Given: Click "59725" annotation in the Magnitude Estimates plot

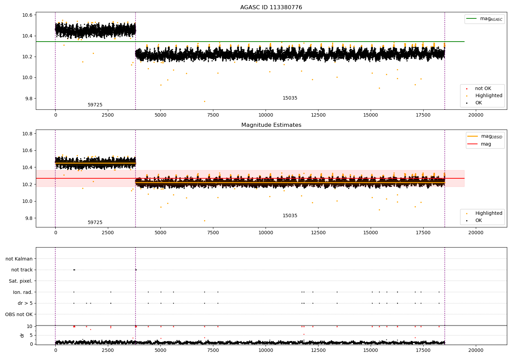Looking at the screenshot, I should 95,223.
